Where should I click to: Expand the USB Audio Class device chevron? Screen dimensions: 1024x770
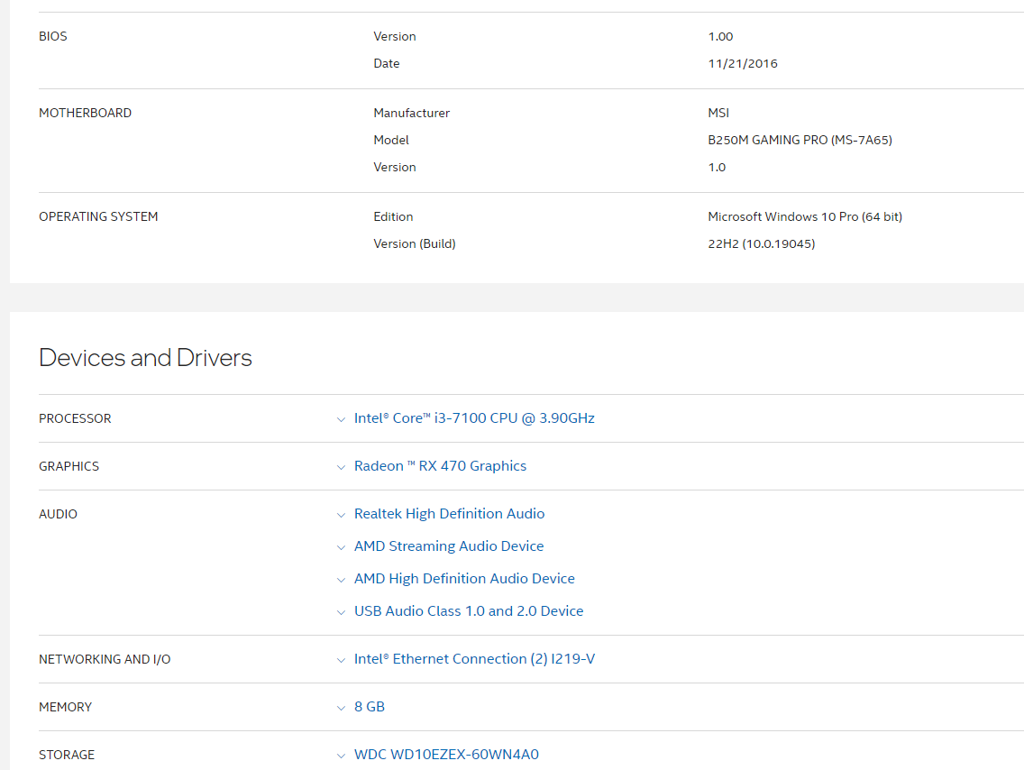tap(341, 612)
